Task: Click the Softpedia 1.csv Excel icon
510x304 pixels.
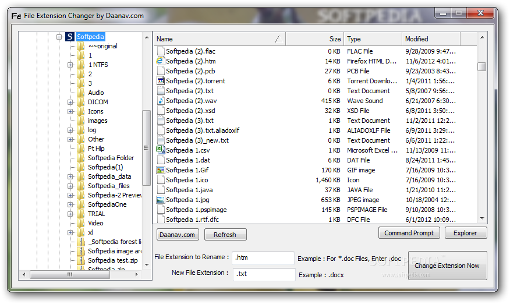Action: 160,150
